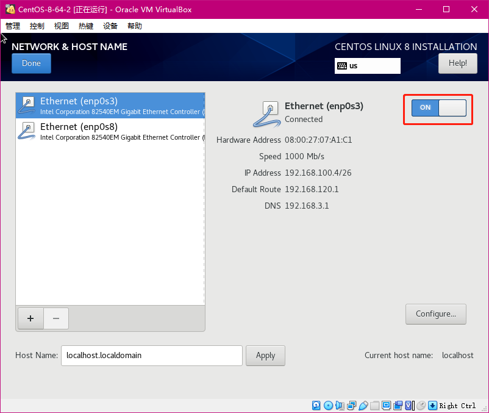The image size is (489, 413).
Task: Click the VirtualBox title bar app icon
Action: (10, 9)
